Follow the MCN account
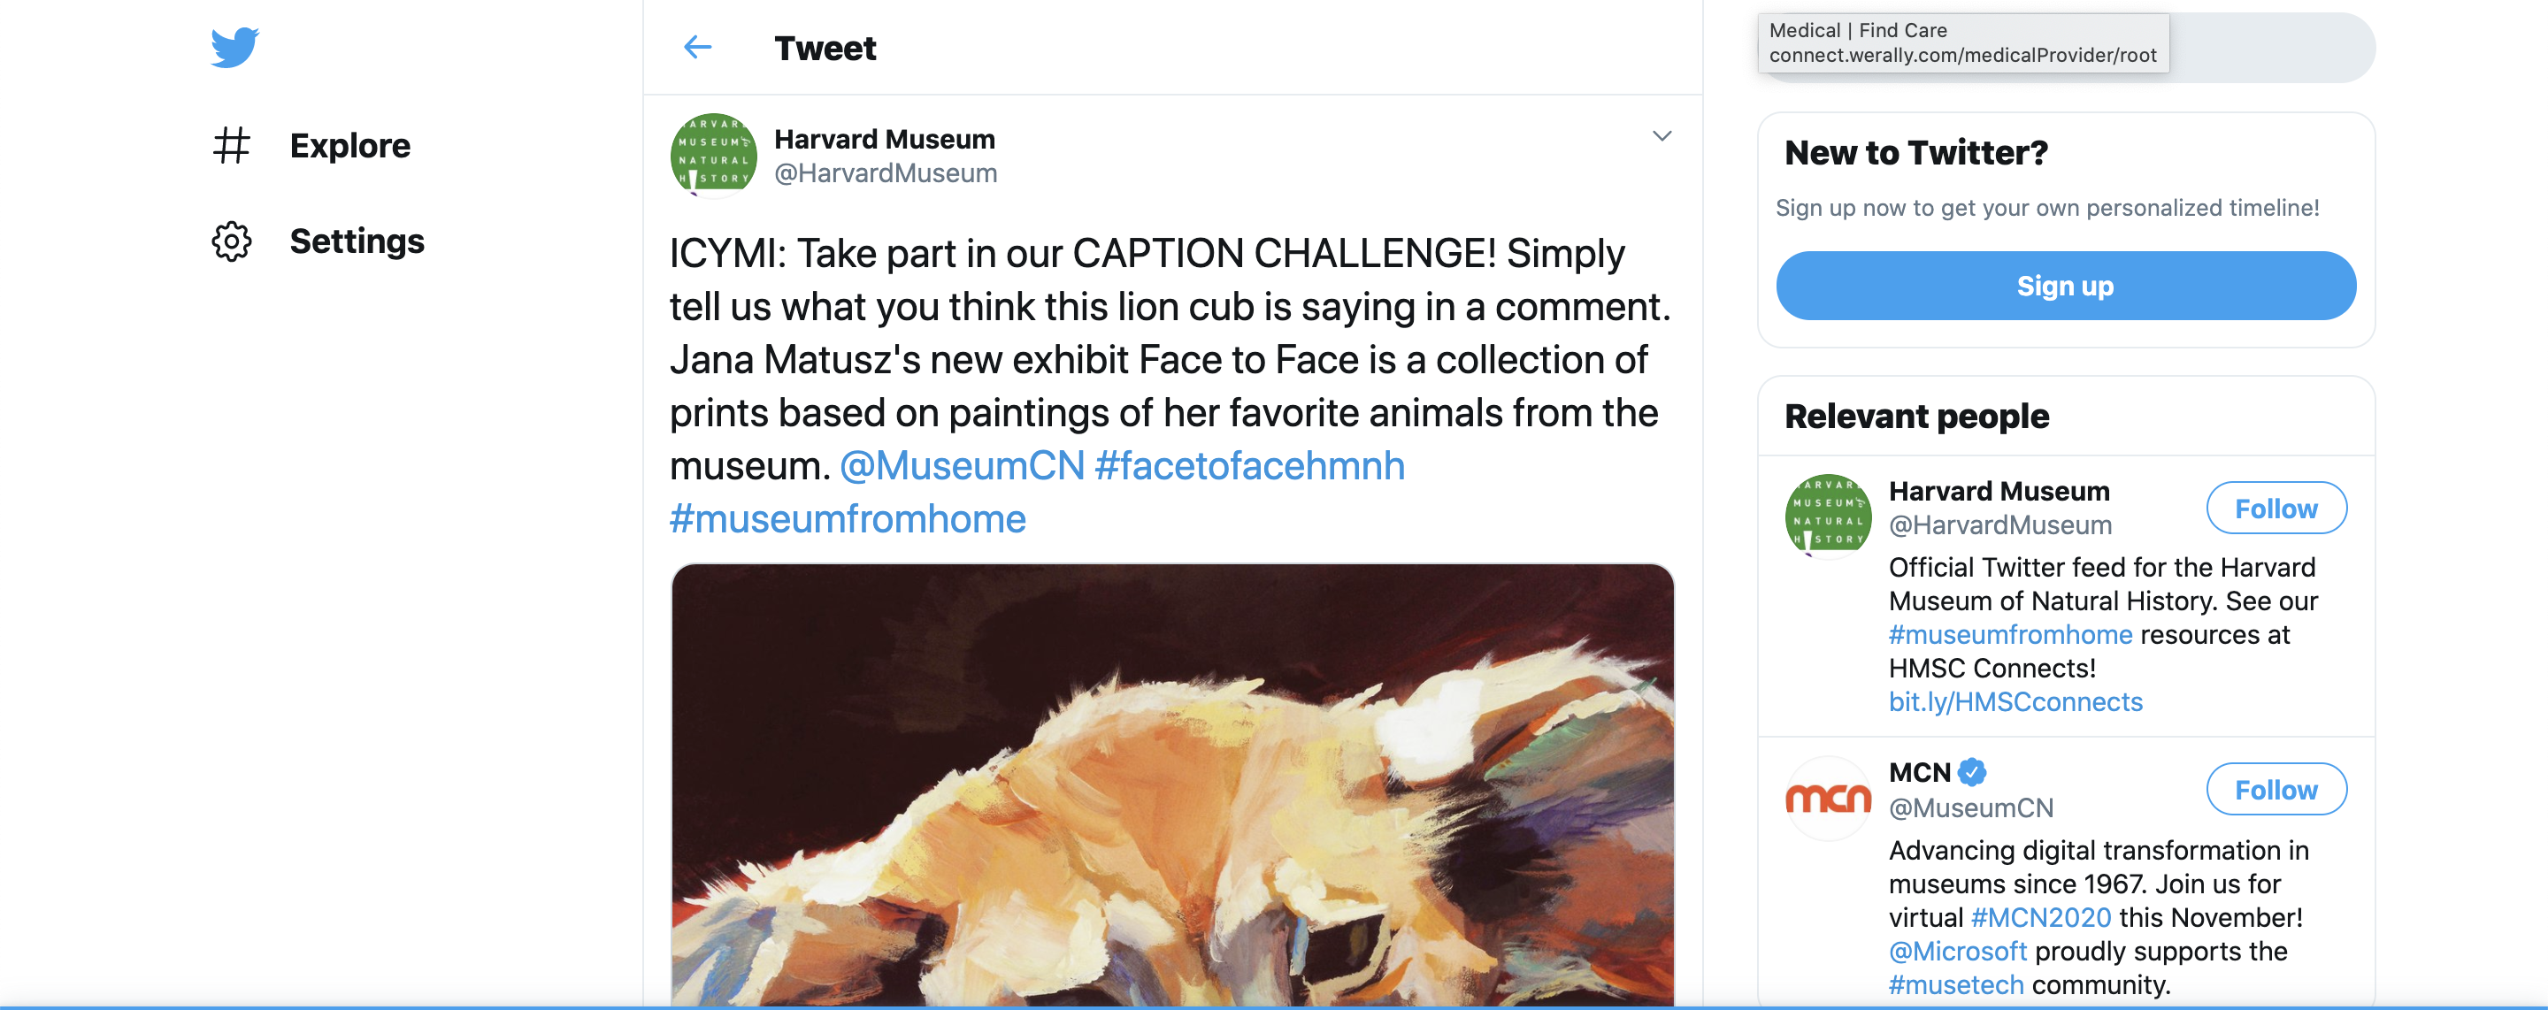This screenshot has width=2548, height=1010. tap(2275, 790)
